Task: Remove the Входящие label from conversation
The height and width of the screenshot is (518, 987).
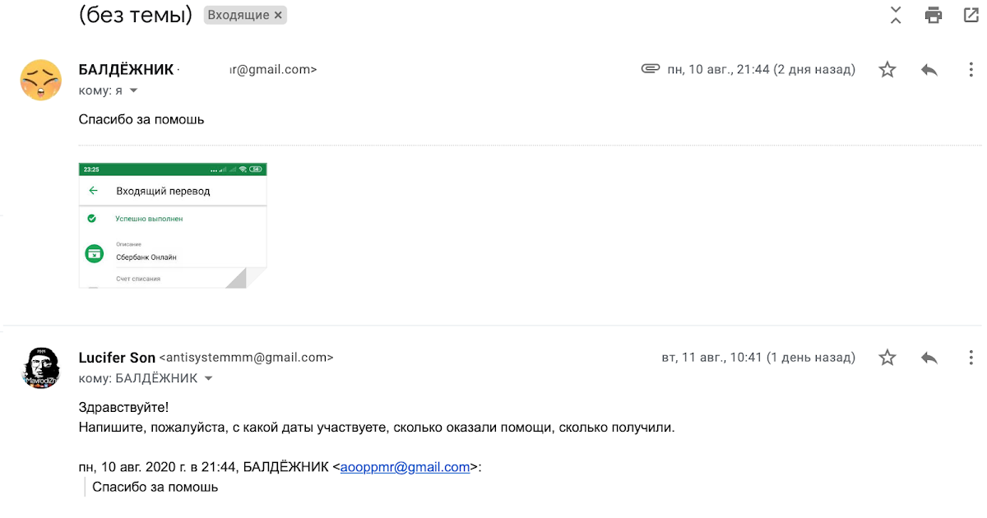Action: point(278,15)
